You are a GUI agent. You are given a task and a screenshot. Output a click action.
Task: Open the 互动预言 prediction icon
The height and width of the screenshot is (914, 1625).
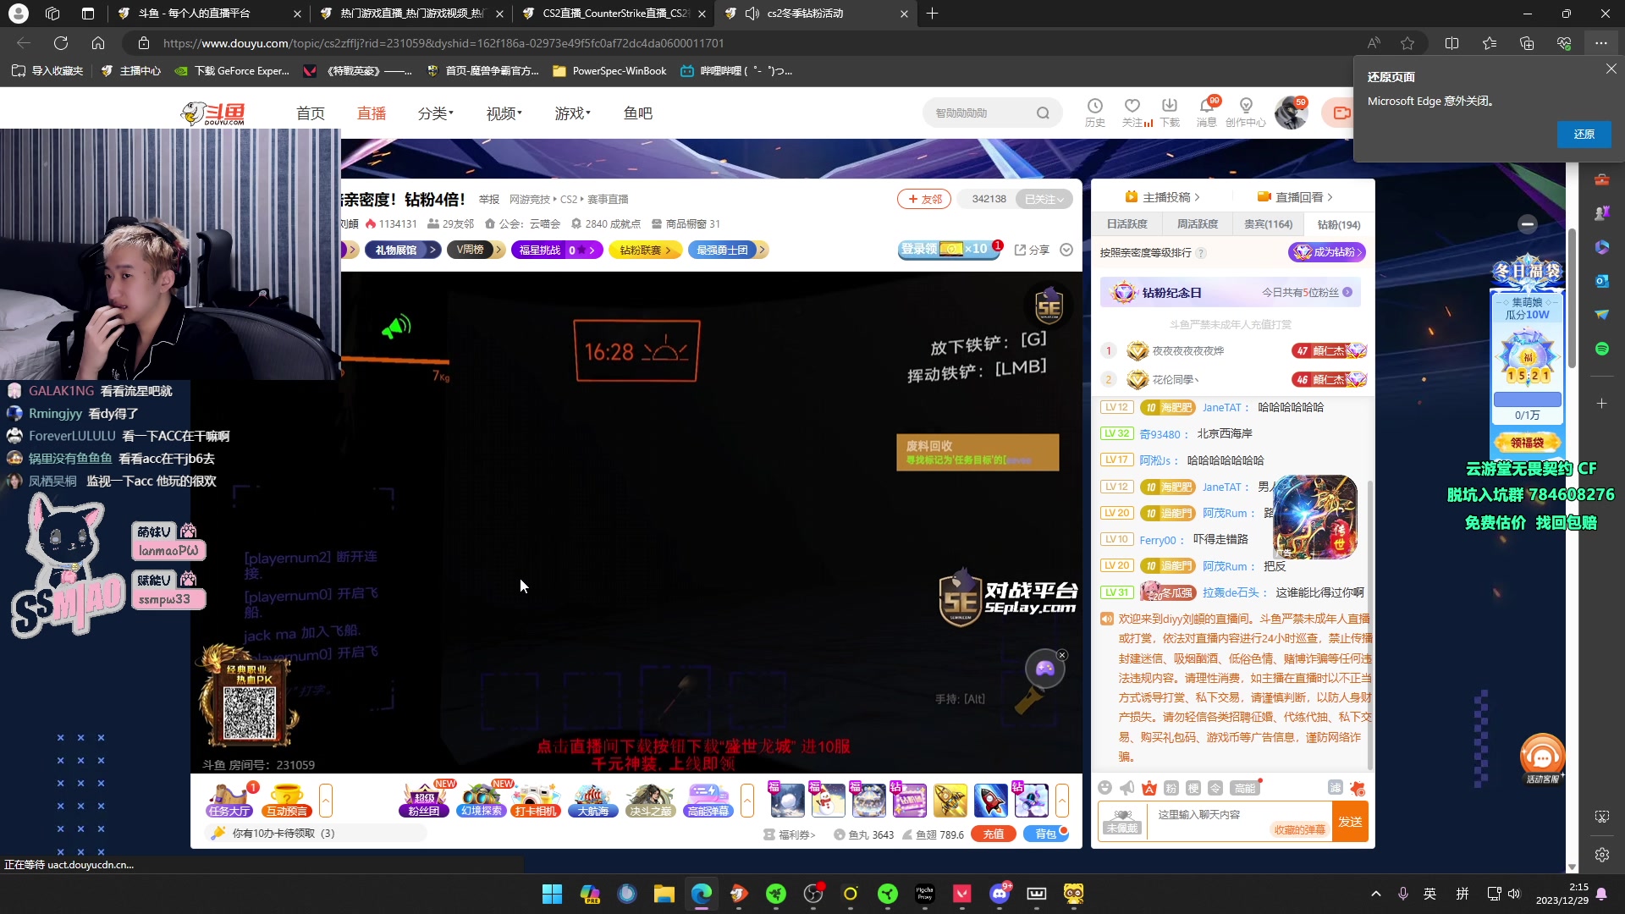pyautogui.click(x=287, y=800)
